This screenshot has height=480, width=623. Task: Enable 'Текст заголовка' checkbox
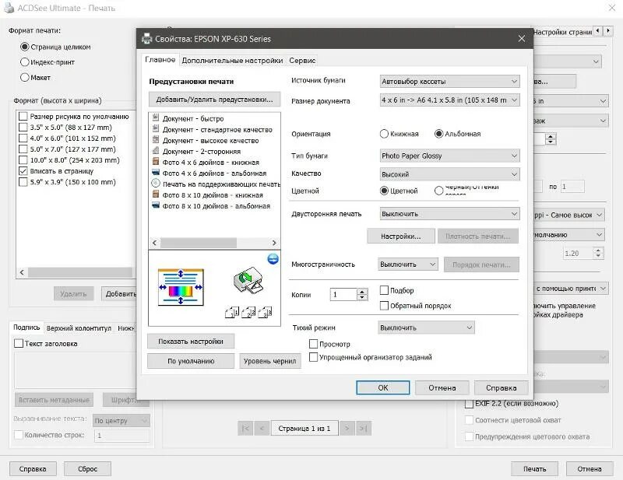click(x=18, y=343)
